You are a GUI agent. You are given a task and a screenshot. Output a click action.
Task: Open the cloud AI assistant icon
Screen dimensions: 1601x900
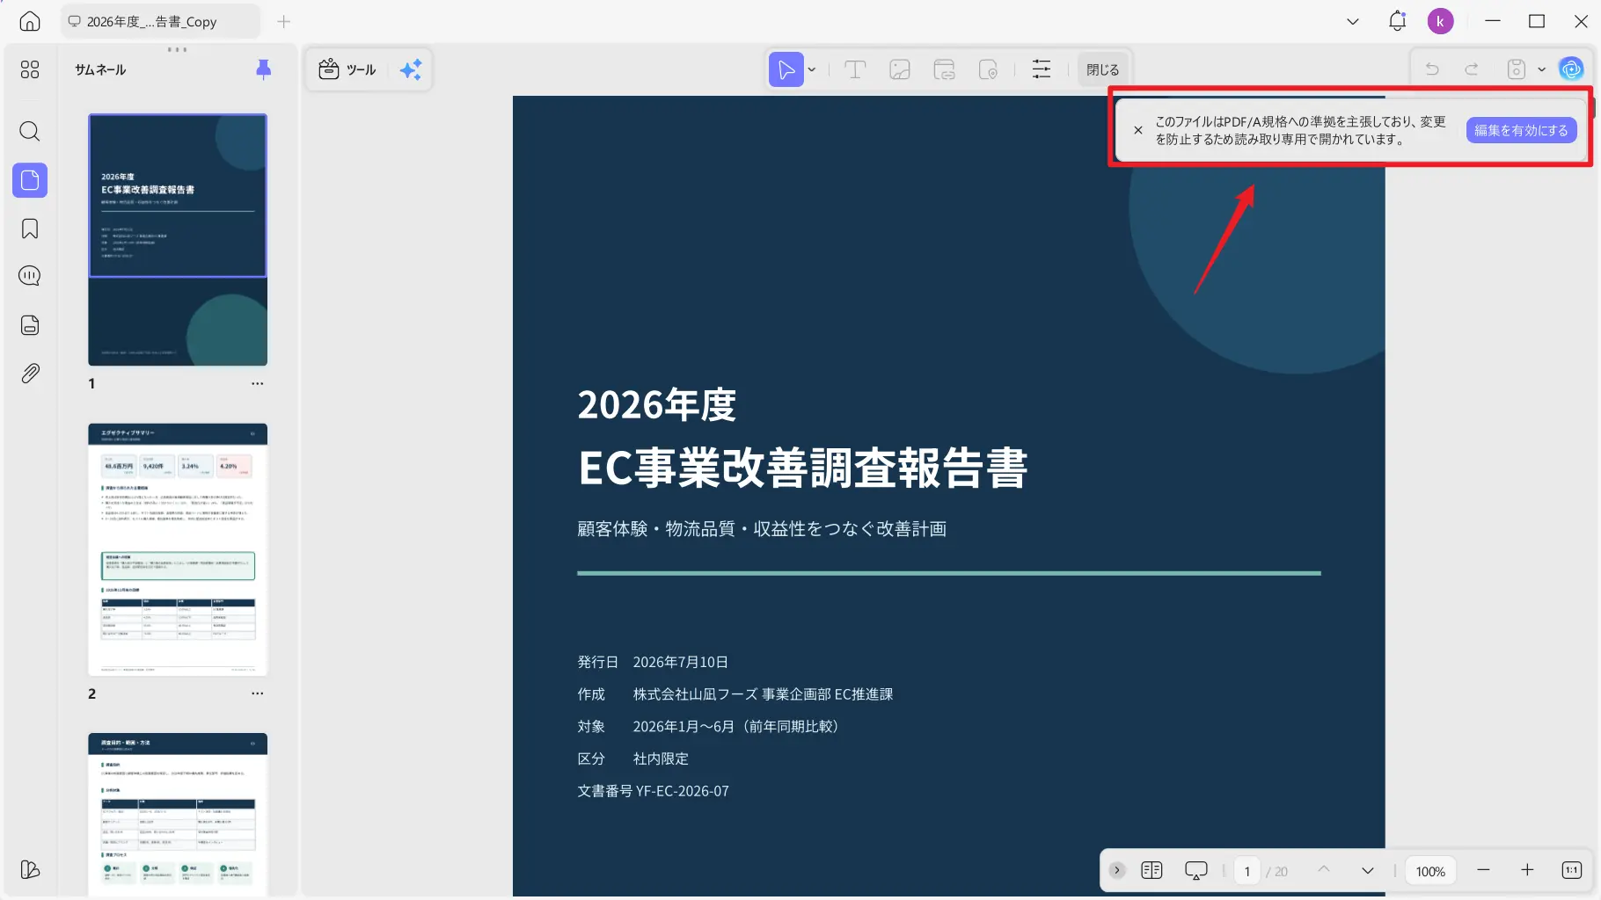click(x=1571, y=69)
